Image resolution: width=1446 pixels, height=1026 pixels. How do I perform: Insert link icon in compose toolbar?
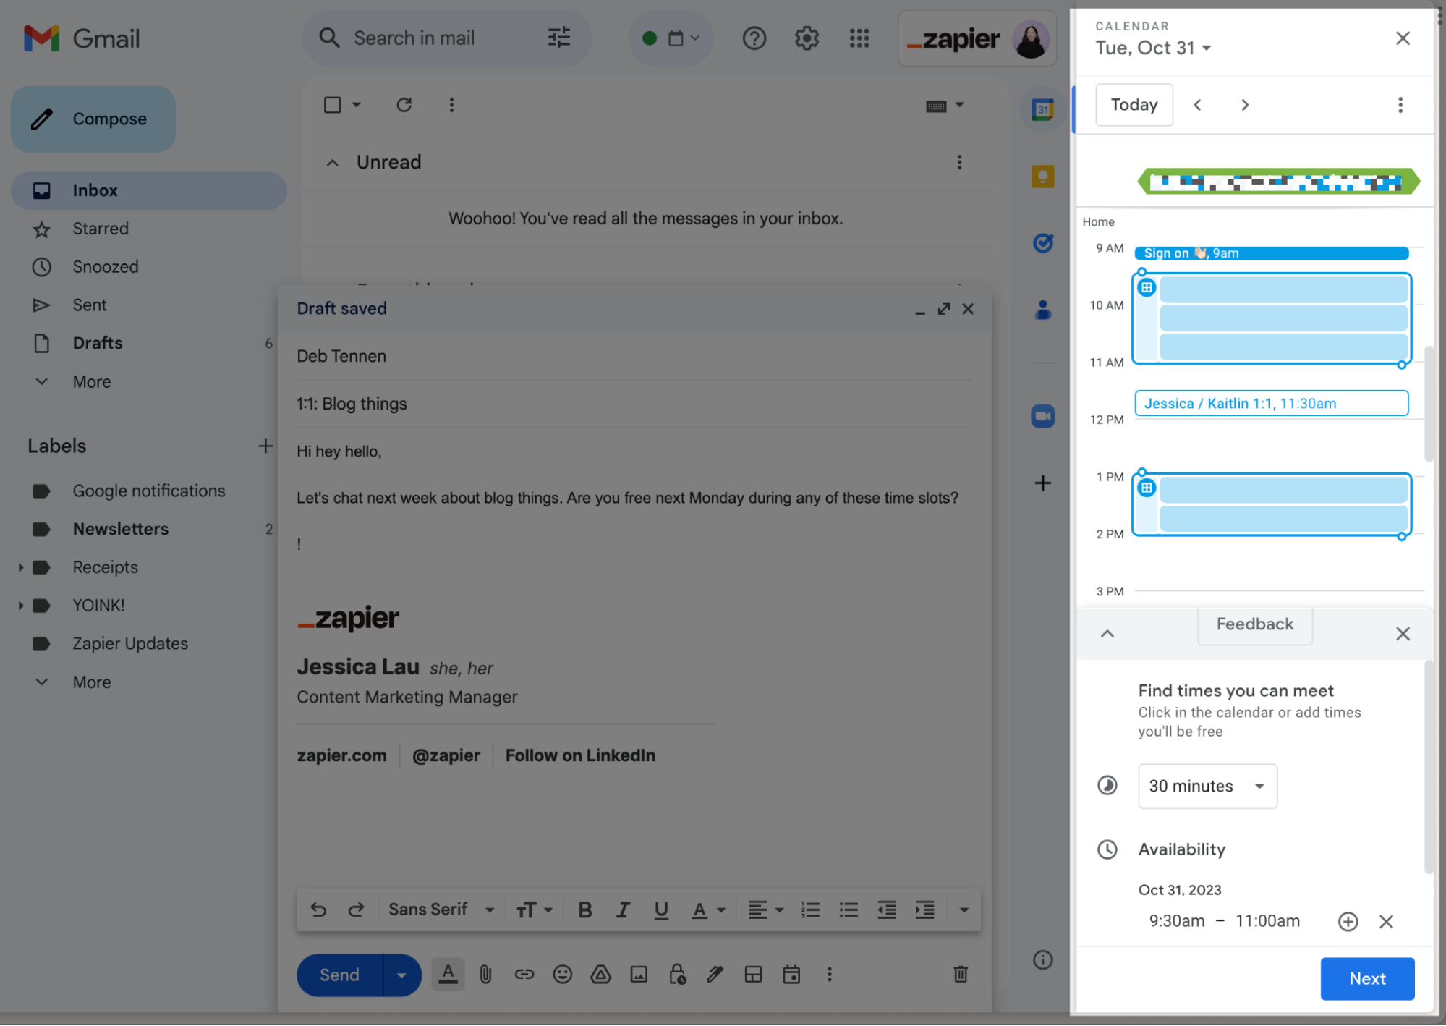(524, 975)
